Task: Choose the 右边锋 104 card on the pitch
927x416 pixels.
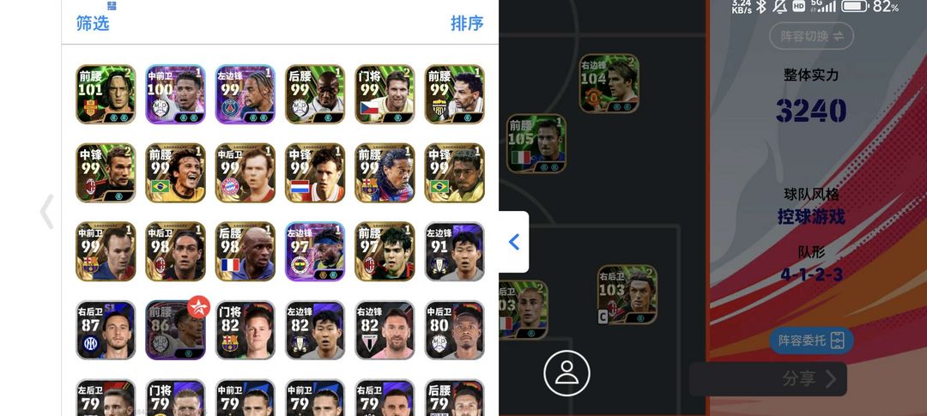Action: pyautogui.click(x=609, y=83)
